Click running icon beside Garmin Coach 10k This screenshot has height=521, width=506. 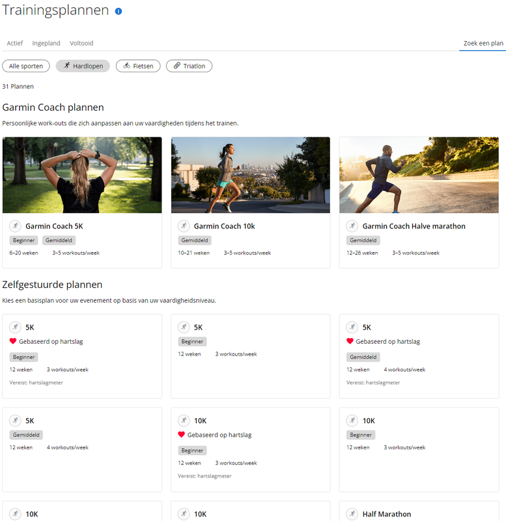coord(184,226)
